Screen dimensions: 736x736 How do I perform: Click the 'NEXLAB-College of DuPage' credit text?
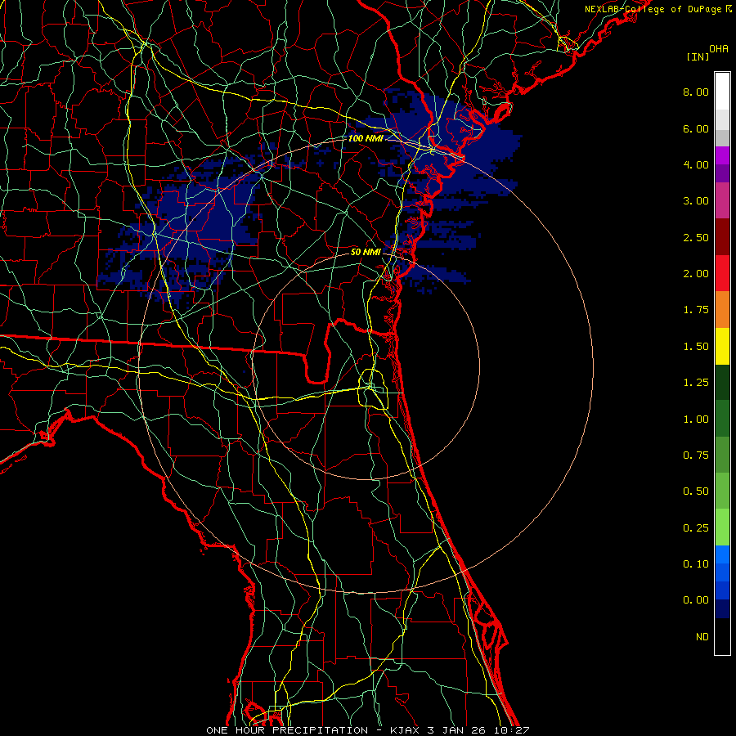click(653, 9)
